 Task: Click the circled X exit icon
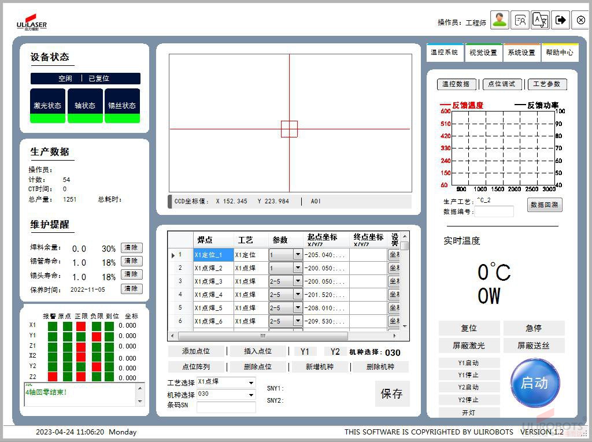581,20
